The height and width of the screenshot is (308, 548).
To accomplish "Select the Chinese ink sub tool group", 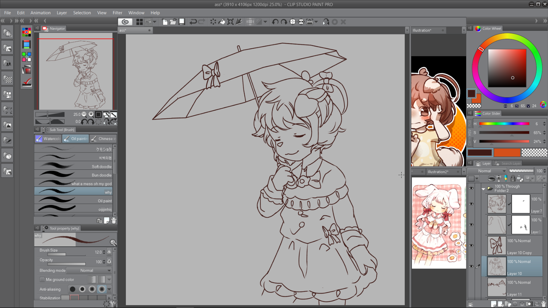I will [103, 139].
